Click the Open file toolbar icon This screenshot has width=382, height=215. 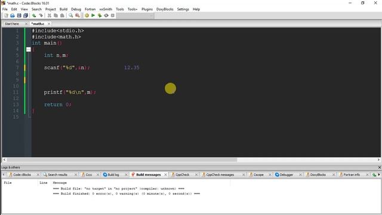coord(13,16)
